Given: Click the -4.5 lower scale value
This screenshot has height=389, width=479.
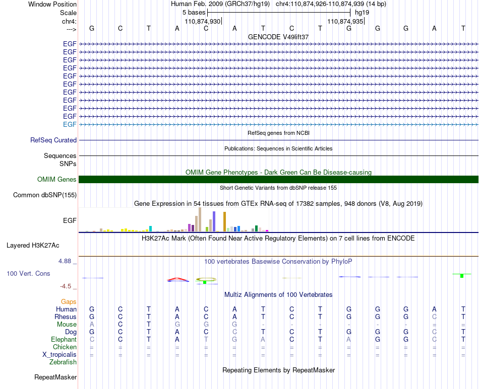Looking at the screenshot, I should pos(66,286).
